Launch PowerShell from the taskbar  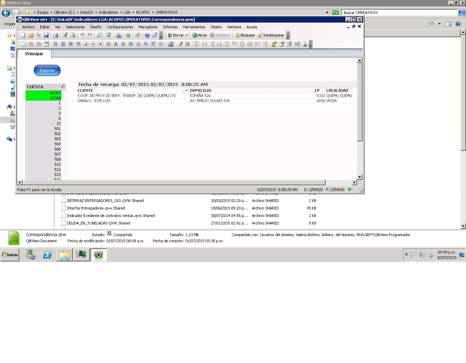click(47, 255)
